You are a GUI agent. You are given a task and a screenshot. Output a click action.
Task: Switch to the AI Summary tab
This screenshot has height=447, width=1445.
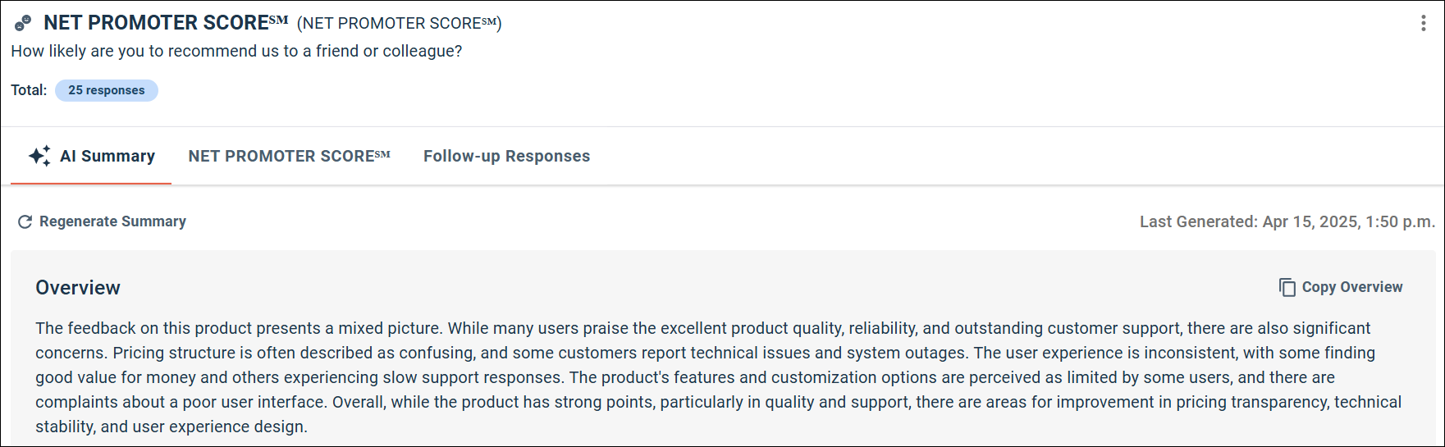pos(91,156)
